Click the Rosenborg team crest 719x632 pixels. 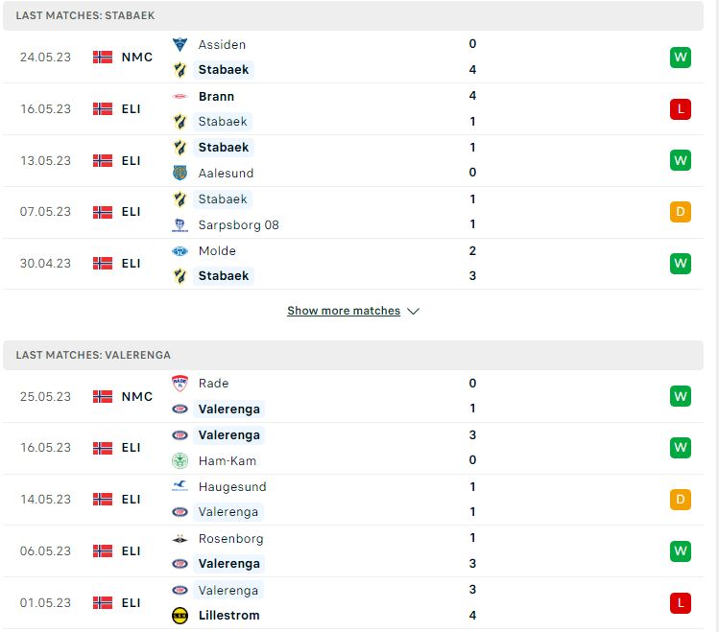[x=180, y=539]
